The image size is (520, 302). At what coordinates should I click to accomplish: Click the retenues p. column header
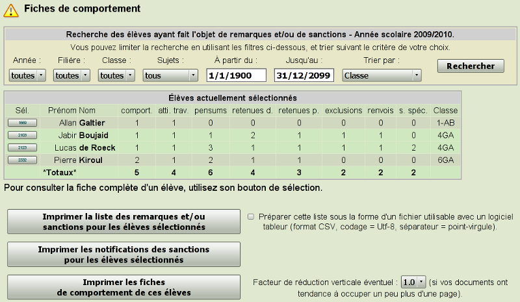(298, 110)
